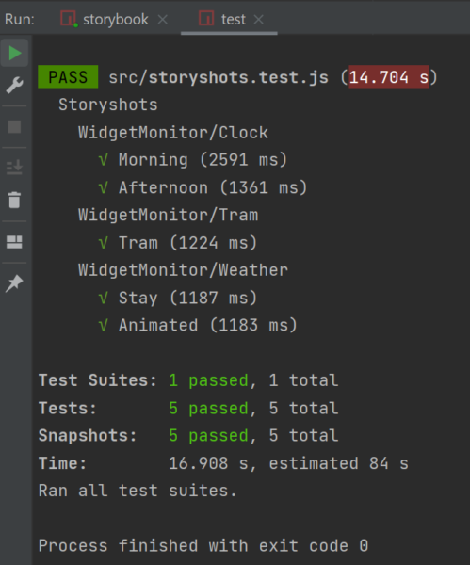Click the Process finished exit code line
The image size is (470, 565).
(x=203, y=545)
